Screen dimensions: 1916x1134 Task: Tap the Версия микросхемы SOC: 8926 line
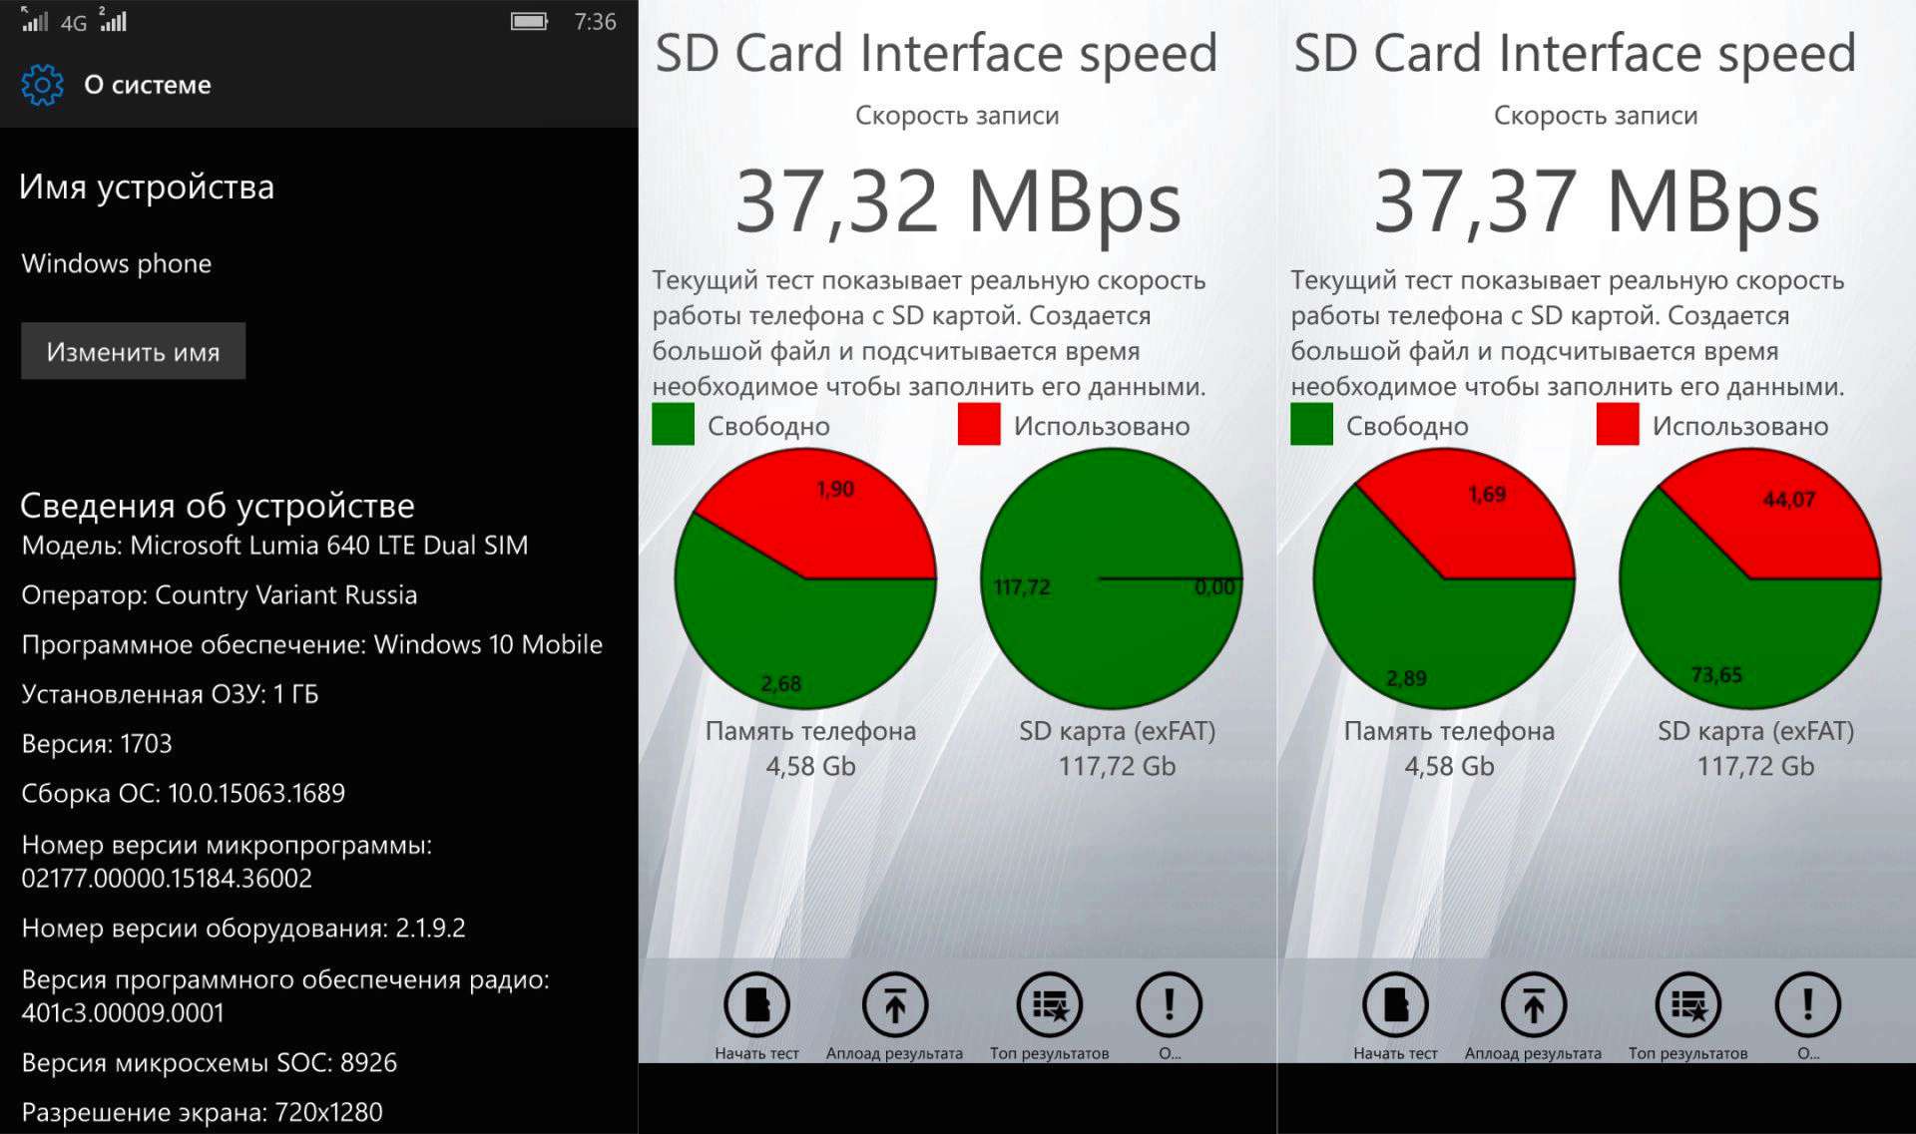[210, 1062]
